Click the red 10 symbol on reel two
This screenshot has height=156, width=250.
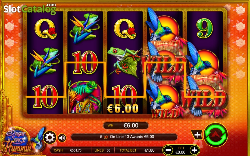click(x=85, y=63)
